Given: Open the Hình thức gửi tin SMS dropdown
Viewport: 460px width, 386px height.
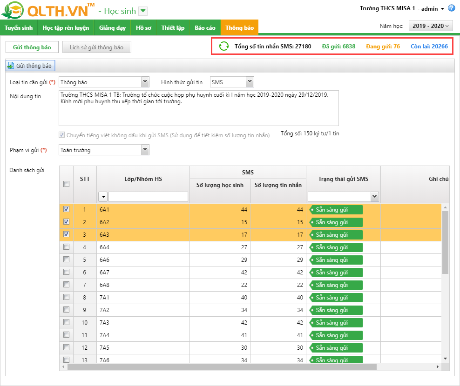Looking at the screenshot, I should click(x=250, y=82).
